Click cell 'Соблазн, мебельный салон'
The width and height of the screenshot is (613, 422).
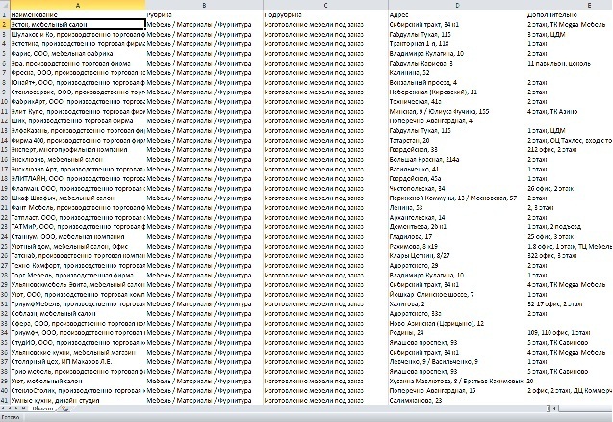coord(78,313)
